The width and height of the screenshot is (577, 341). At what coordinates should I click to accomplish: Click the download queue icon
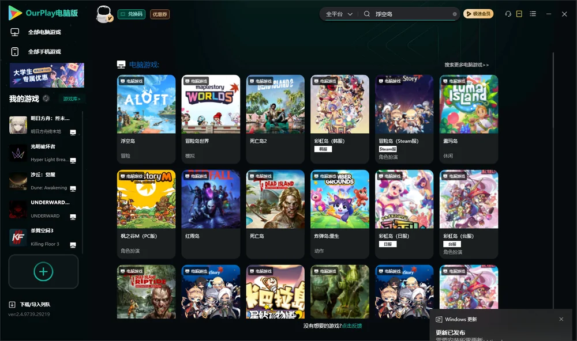click(x=12, y=304)
